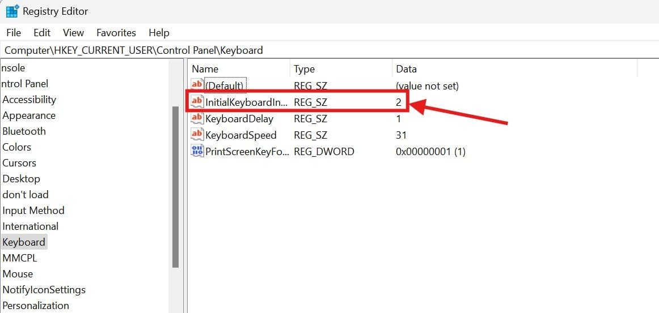Select the MMCPL registry key
The height and width of the screenshot is (313, 659).
point(19,258)
